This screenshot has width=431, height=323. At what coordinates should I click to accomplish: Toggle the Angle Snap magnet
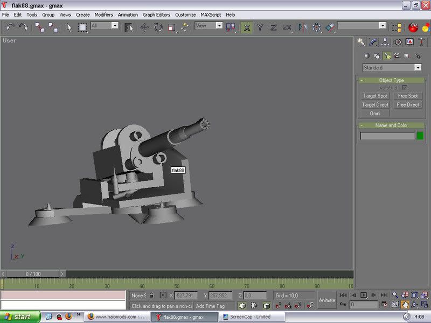click(288, 305)
